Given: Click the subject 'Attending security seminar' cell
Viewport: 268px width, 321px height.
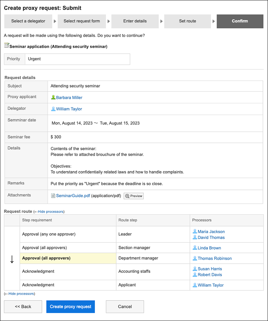Looking at the screenshot, I should 155,86.
